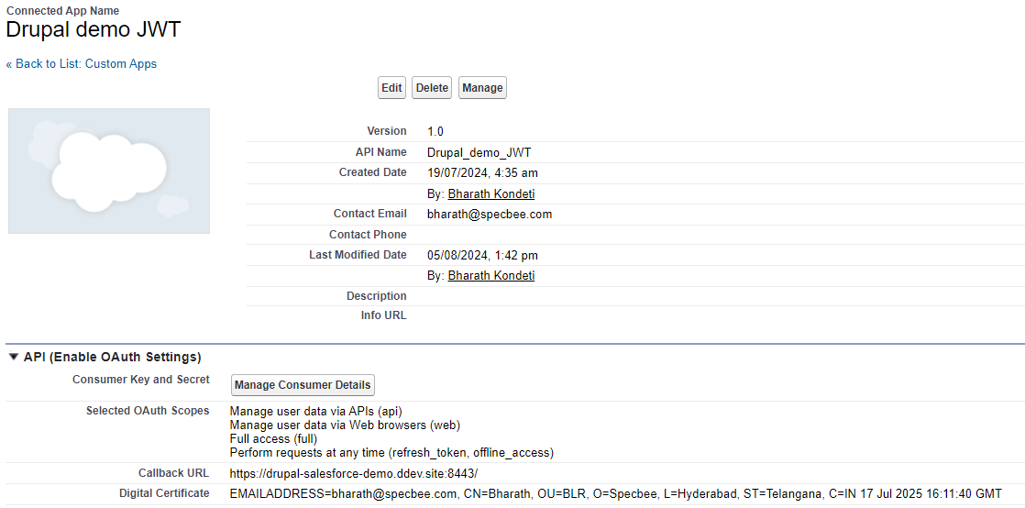Click the Info URL label
1025x508 pixels.
tap(384, 315)
